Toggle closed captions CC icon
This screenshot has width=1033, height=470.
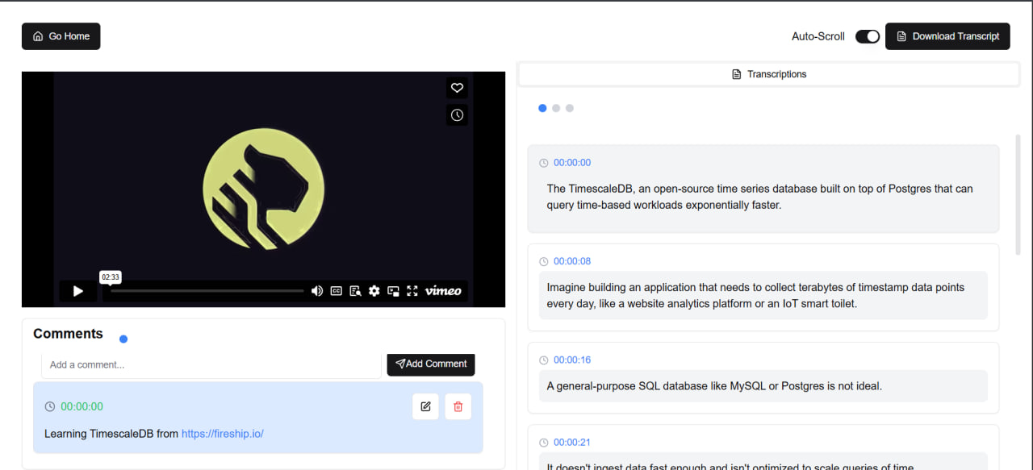click(337, 291)
